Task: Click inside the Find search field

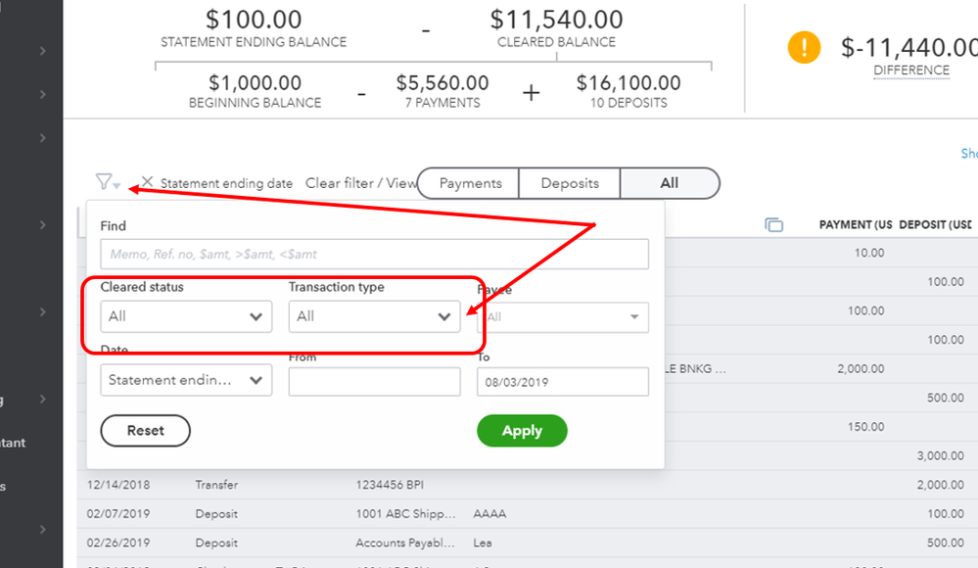Action: pos(373,254)
